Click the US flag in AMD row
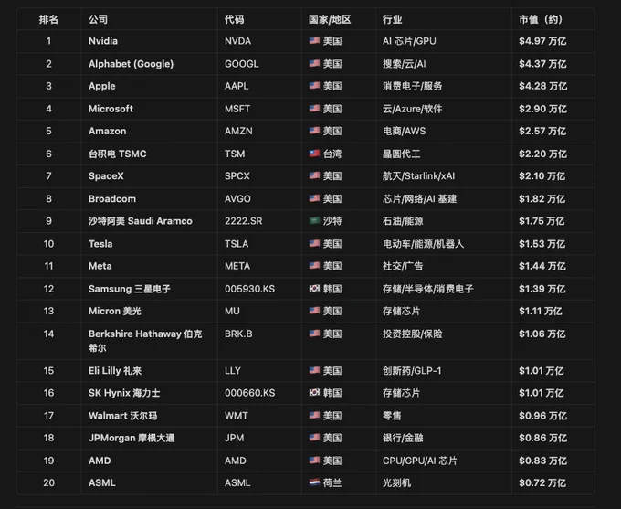Screen dimensions: 621x509 point(314,461)
